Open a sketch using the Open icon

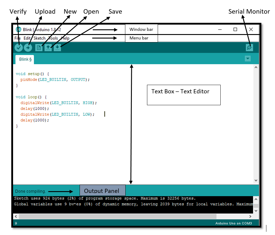pyautogui.click(x=48, y=48)
